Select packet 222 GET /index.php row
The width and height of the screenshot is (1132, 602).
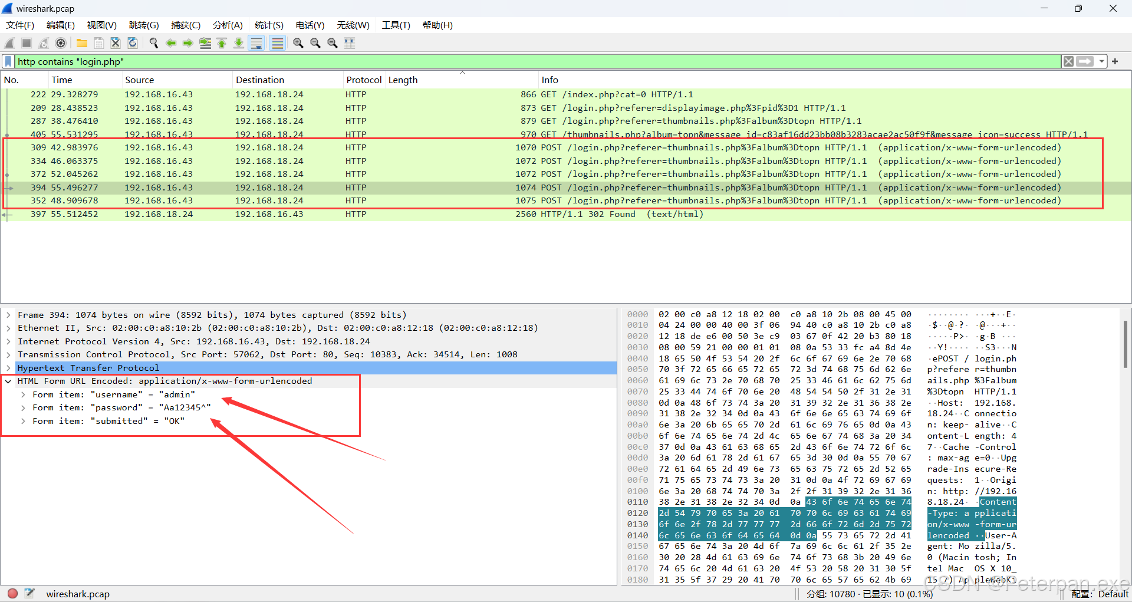pos(566,94)
